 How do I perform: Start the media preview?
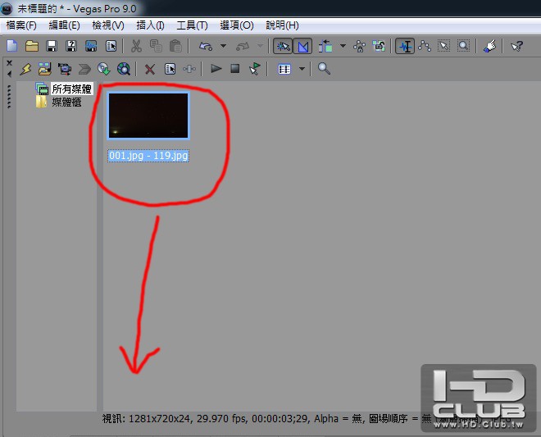[216, 69]
